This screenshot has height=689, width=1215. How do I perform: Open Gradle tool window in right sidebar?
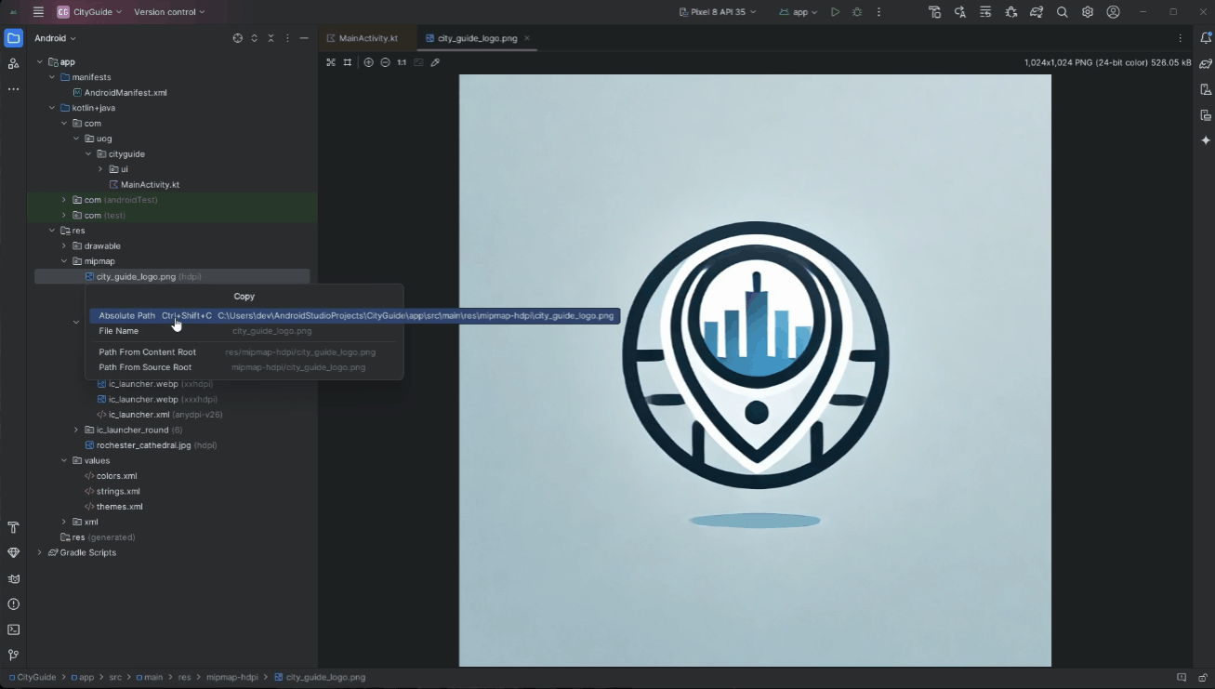click(x=1206, y=63)
